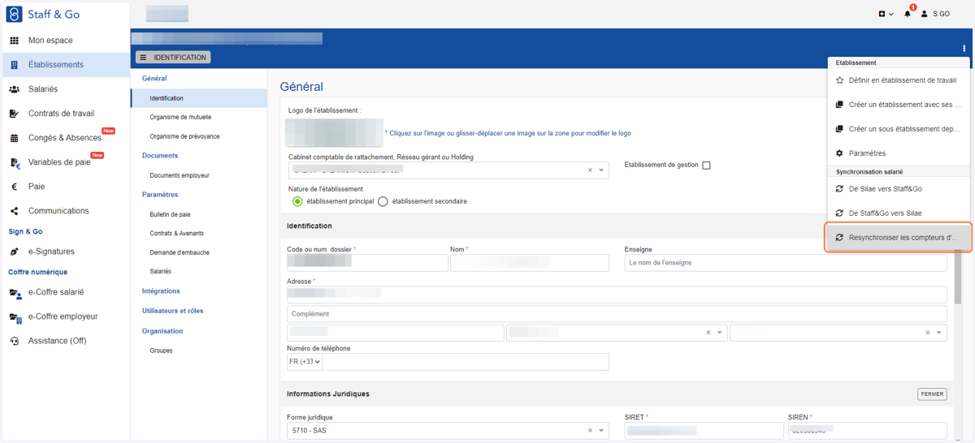Screen dimensions: 975x443
Task: Choose Créer un établissement avec ses menu entry
Action: [x=899, y=105]
